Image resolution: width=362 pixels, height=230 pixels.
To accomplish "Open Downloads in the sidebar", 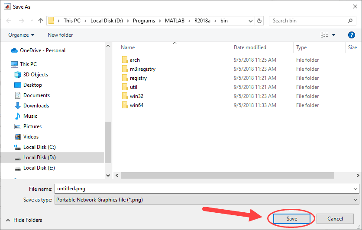I will pos(36,106).
